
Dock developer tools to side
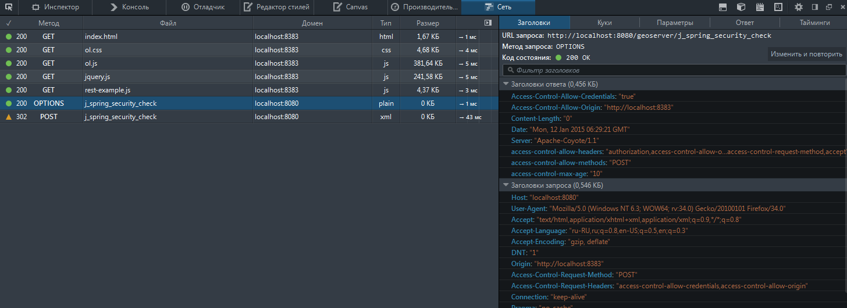[814, 8]
